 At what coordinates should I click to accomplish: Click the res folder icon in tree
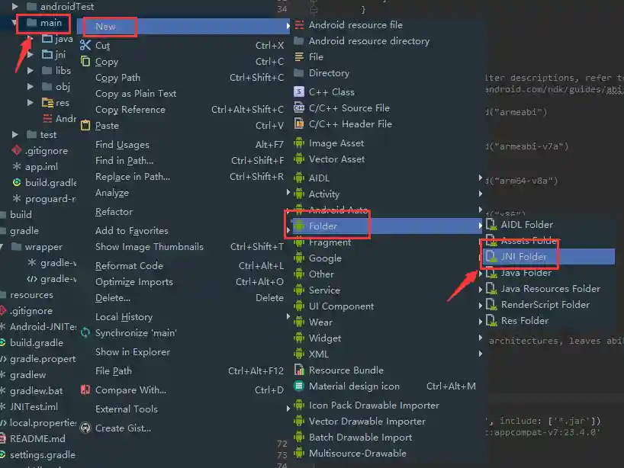[47, 103]
